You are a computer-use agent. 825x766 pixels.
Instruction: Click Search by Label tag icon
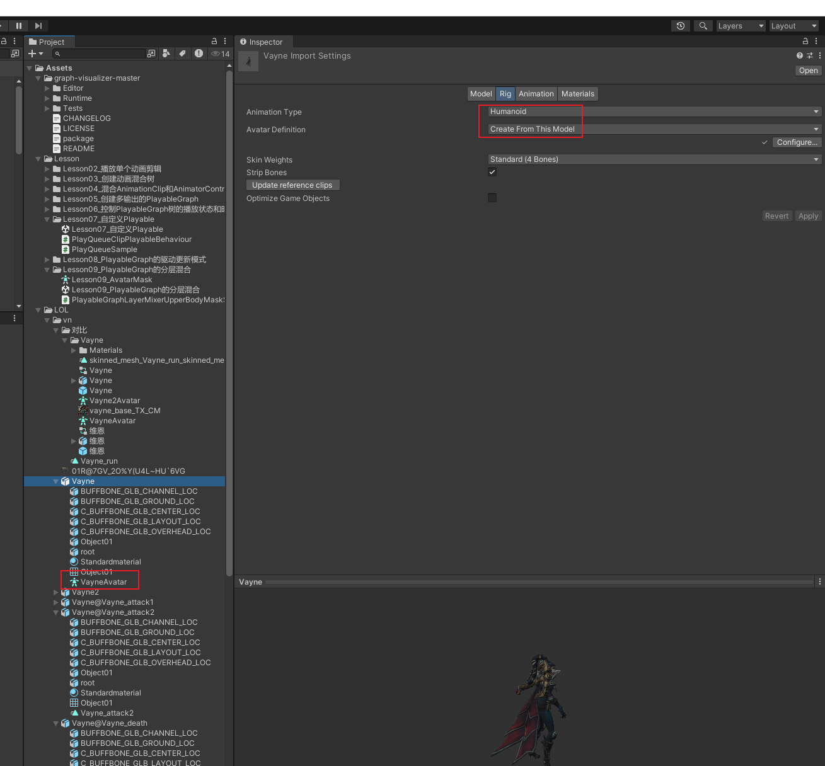pos(182,54)
